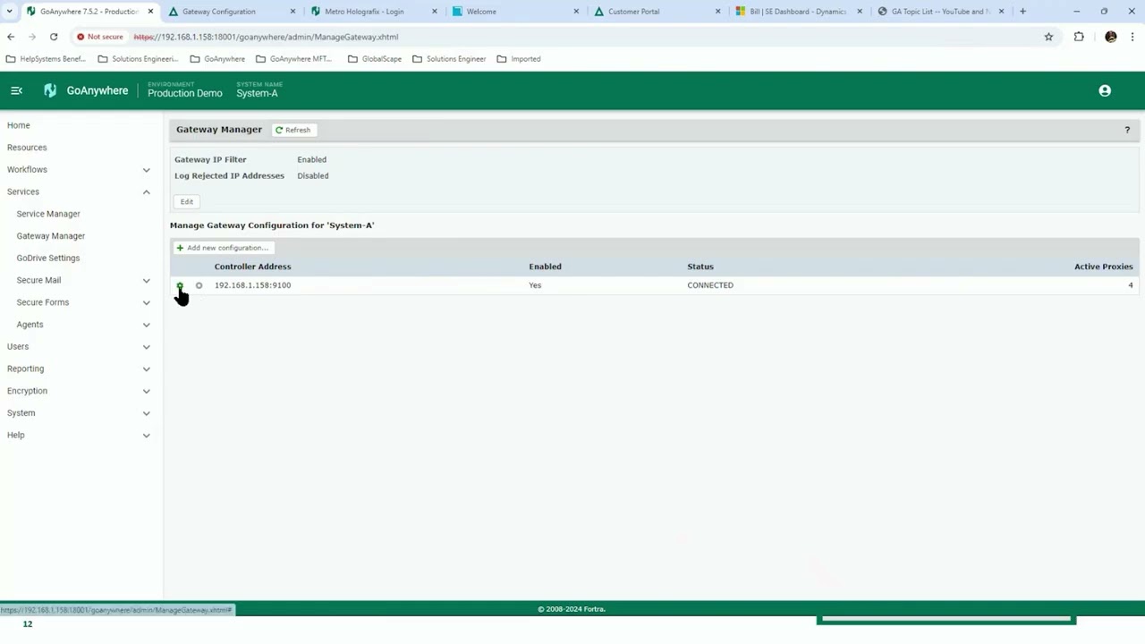Click the Enabled column header
This screenshot has height=644, width=1145.
[x=545, y=267]
